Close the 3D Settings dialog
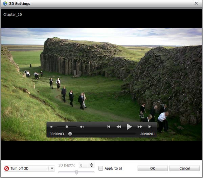Image resolution: width=203 pixels, height=178 pixels. [x=196, y=3]
